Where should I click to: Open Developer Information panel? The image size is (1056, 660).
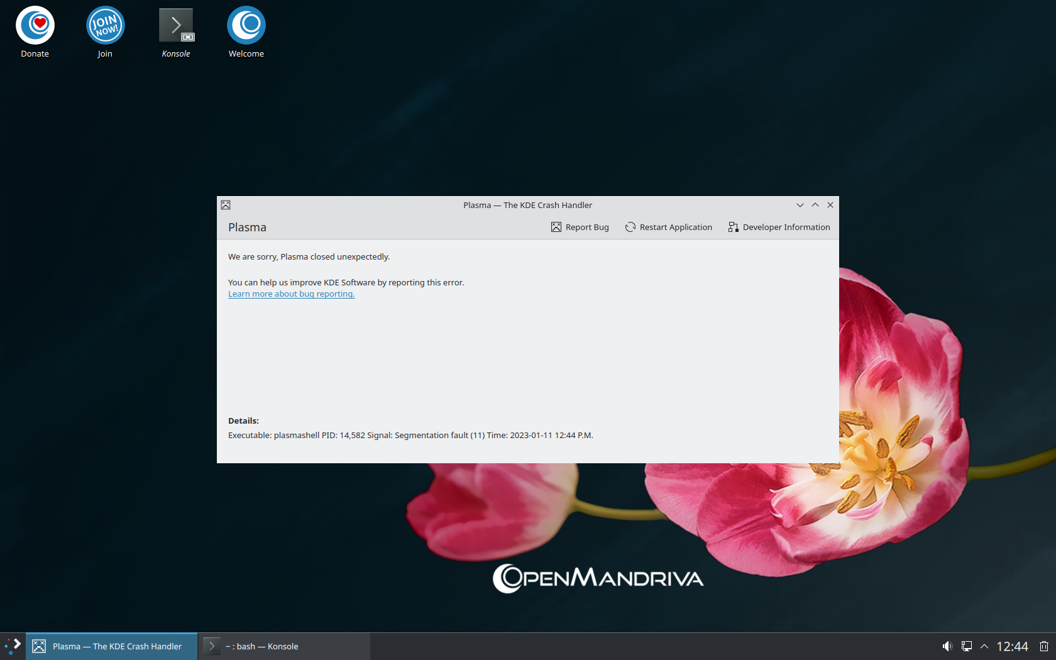click(x=779, y=227)
